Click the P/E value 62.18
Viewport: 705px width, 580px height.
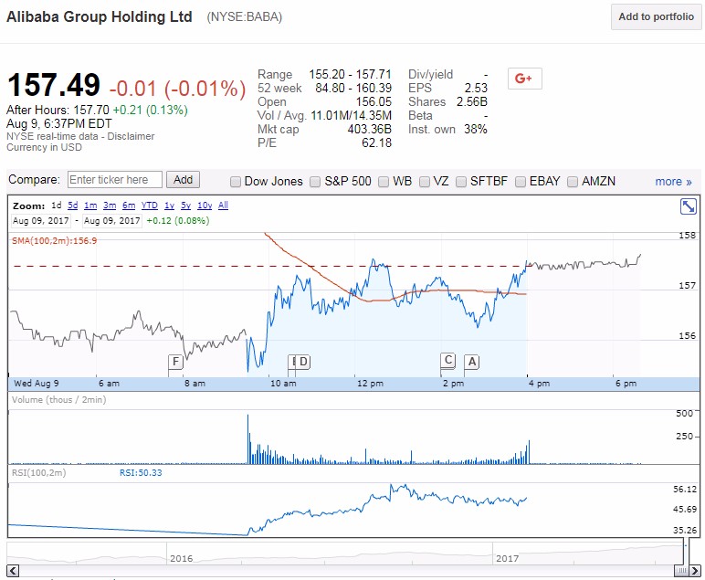tap(376, 143)
